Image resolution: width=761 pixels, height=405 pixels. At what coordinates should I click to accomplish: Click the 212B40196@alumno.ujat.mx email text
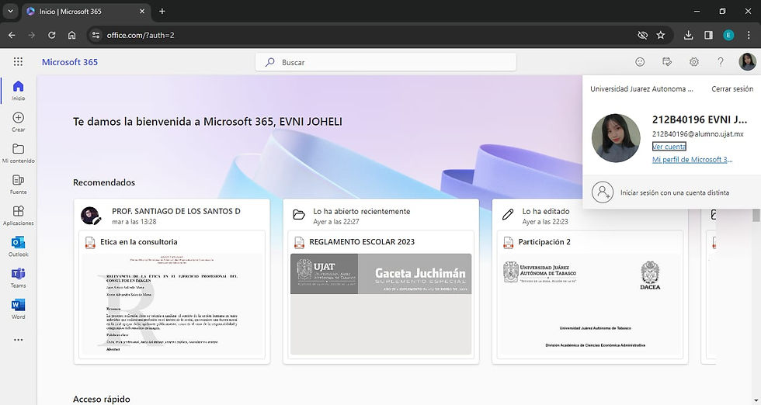tap(698, 134)
